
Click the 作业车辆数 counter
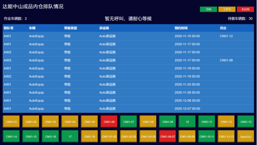(15, 19)
